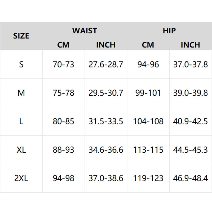Select waist inch cell 29.5-30.7
Viewport: 212px width, 212px height.
coord(106,93)
